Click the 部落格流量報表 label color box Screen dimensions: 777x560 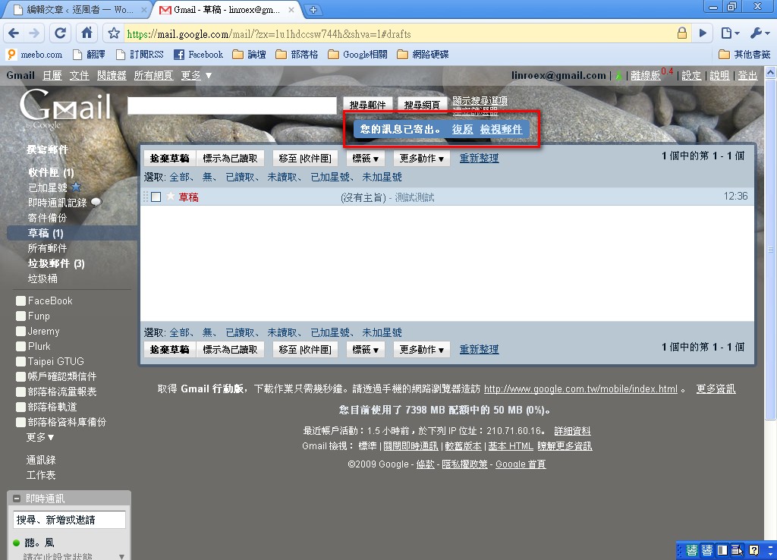tap(20, 392)
